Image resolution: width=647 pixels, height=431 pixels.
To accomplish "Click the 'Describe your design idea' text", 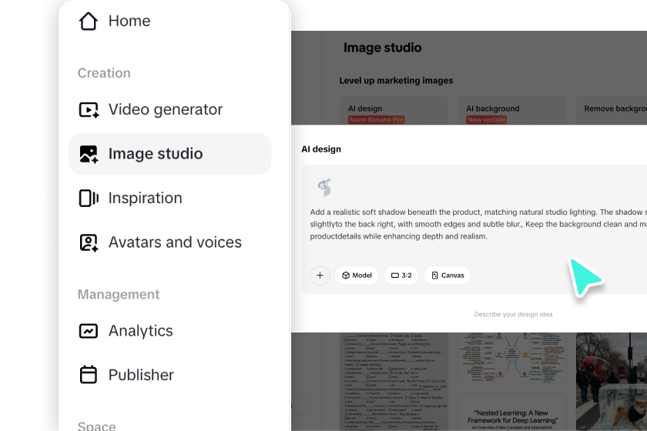I will point(513,314).
